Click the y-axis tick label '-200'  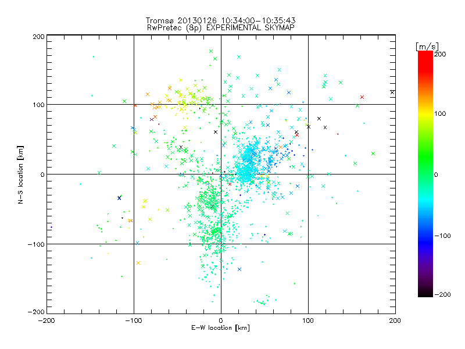(x=36, y=312)
